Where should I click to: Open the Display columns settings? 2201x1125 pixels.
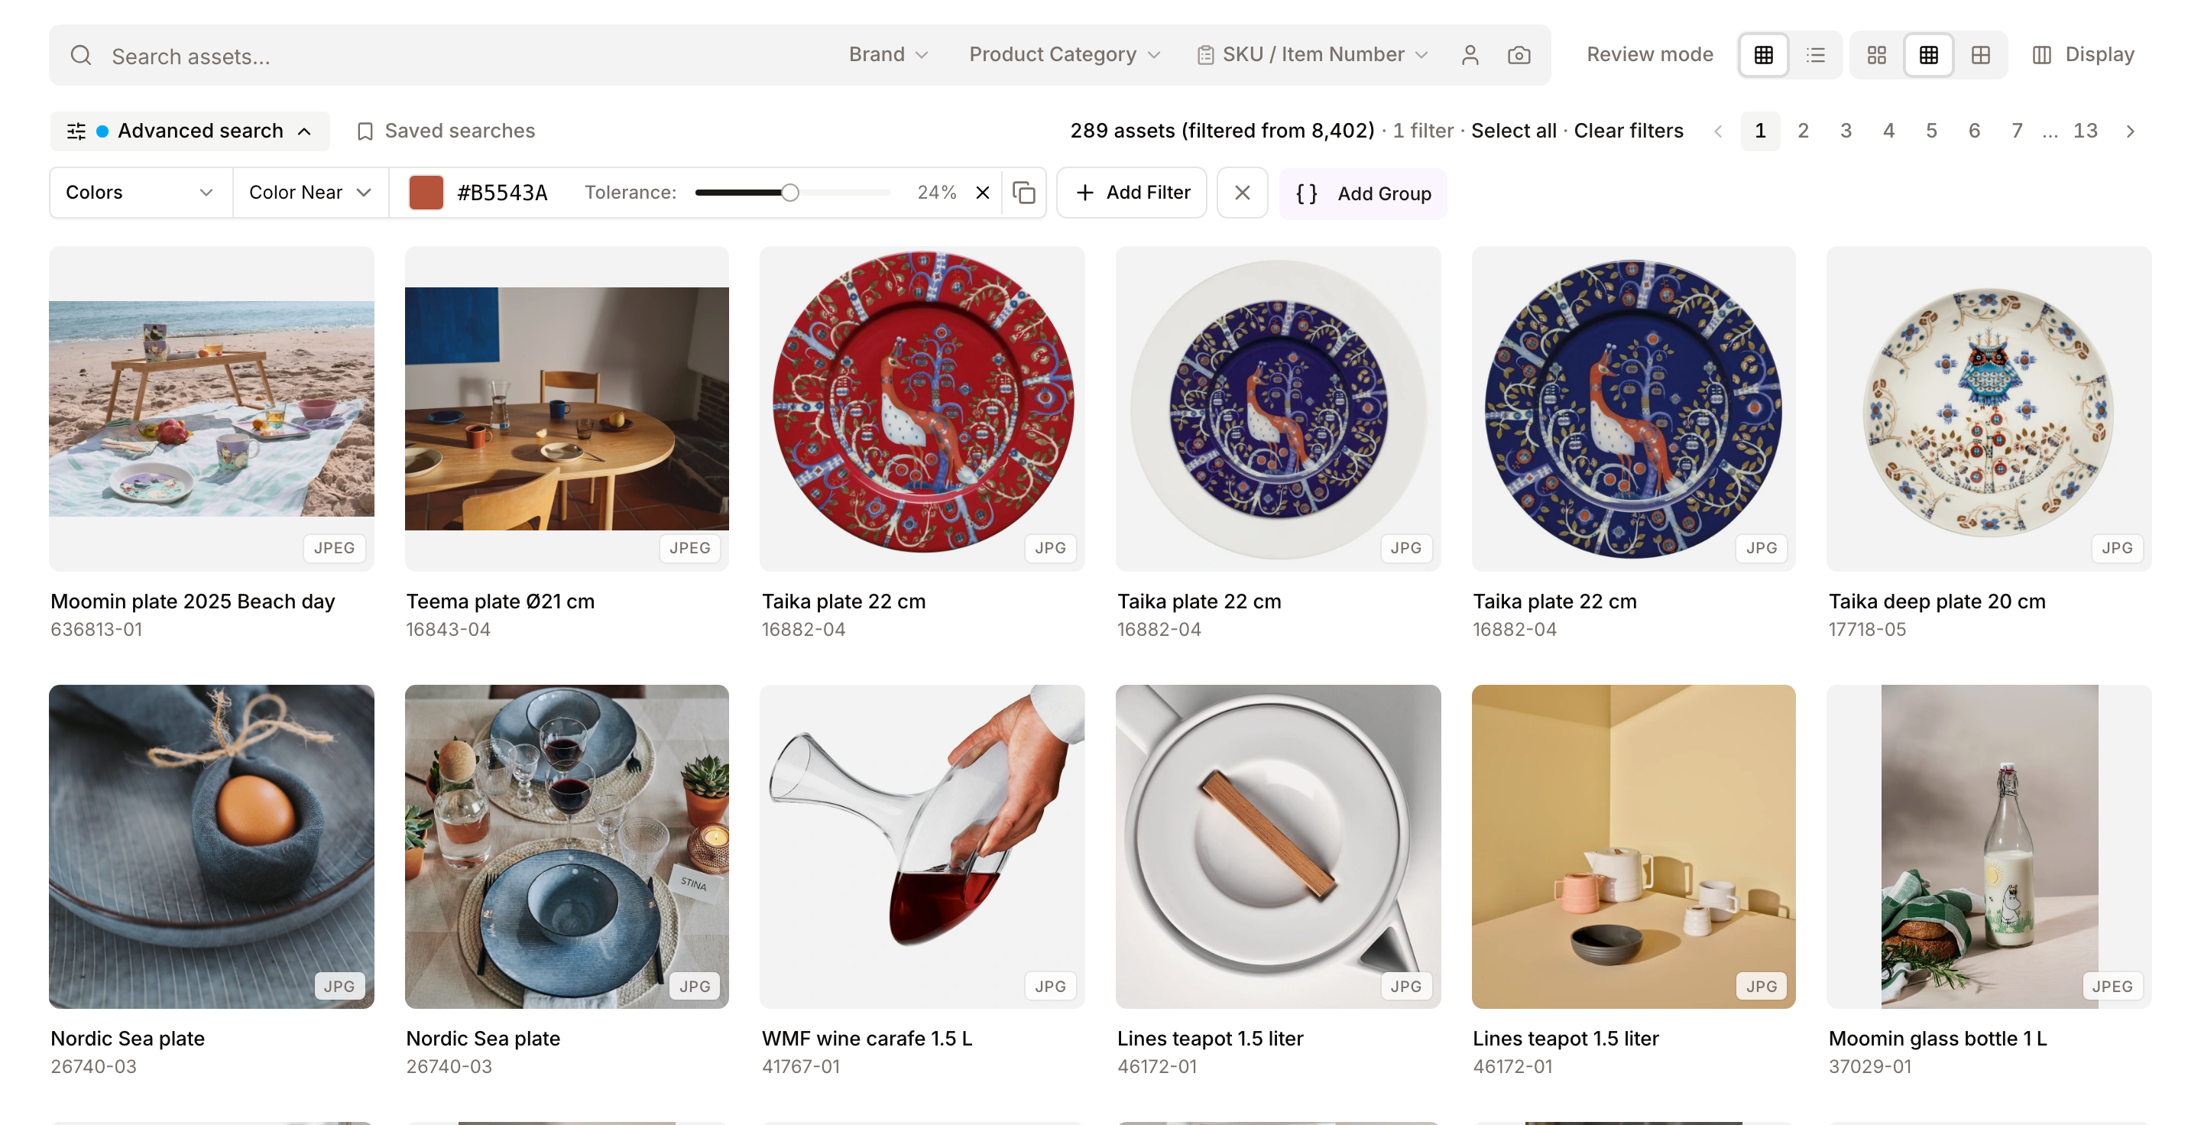(2083, 55)
